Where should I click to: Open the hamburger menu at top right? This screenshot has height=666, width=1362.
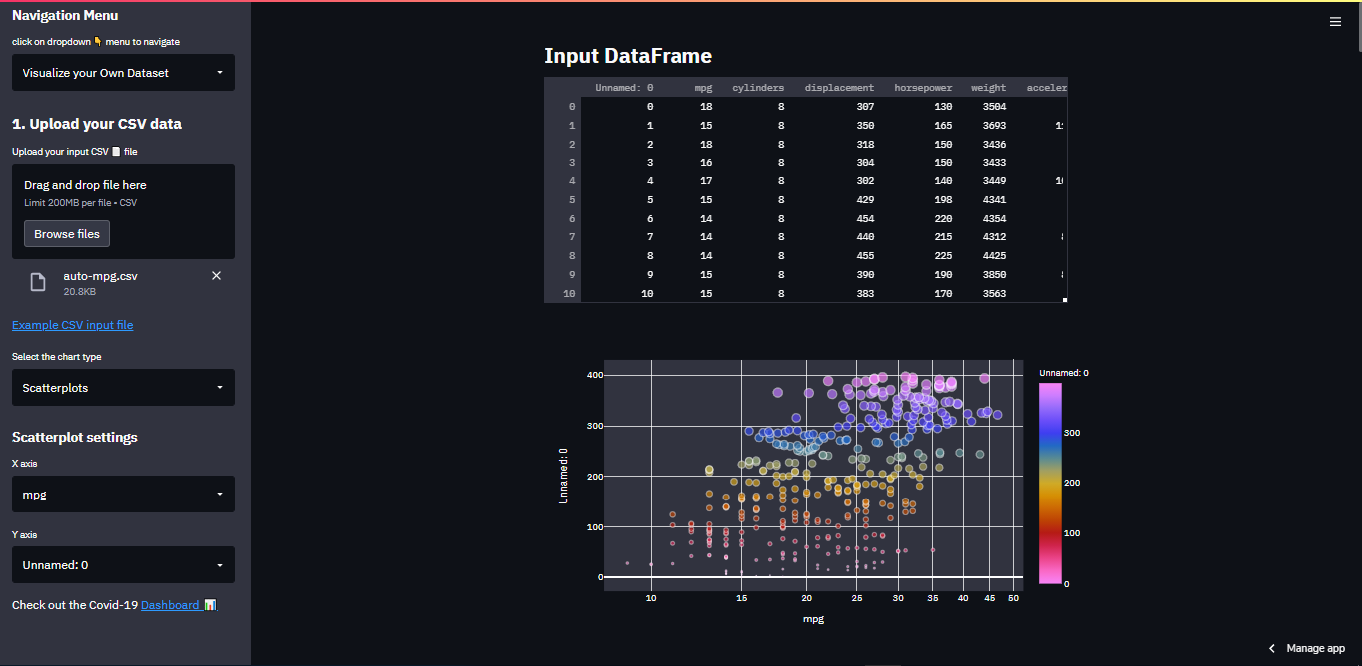coord(1335,21)
